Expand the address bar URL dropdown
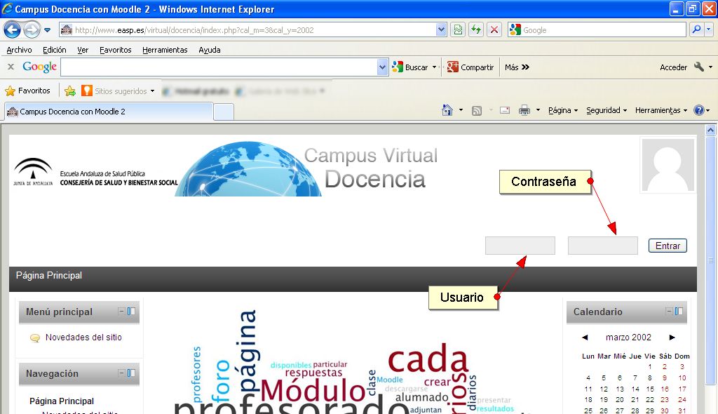Screen dimensions: 718x414 [x=441, y=30]
